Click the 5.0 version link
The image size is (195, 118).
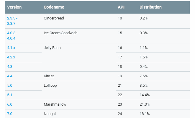(x=10, y=86)
